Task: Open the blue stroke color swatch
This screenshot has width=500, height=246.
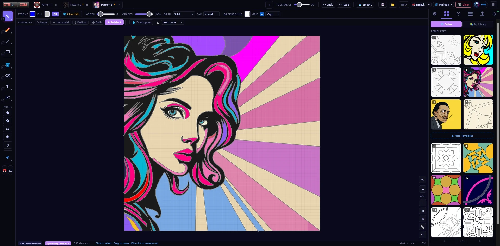Action: pos(33,14)
